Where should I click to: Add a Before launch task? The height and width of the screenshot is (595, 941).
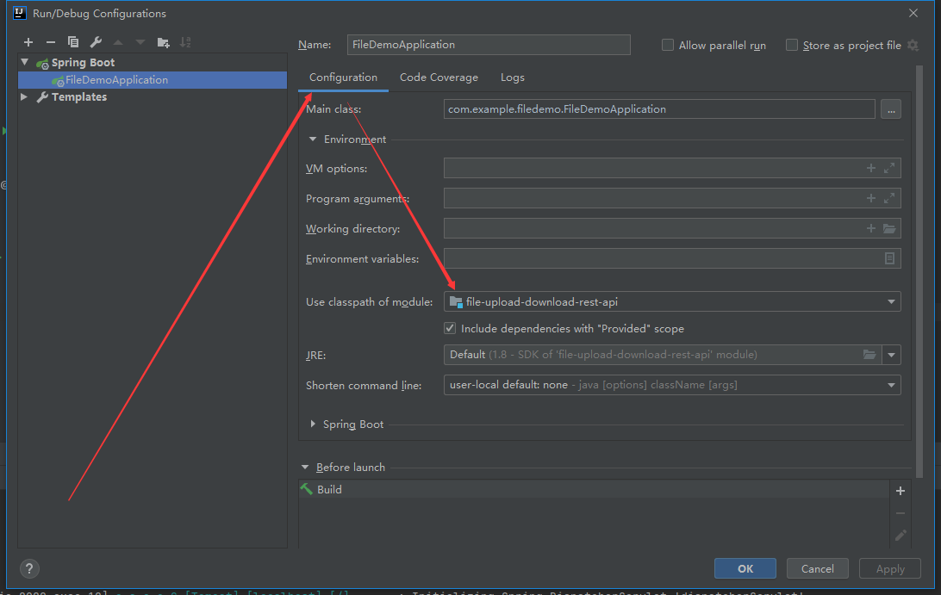tap(900, 491)
